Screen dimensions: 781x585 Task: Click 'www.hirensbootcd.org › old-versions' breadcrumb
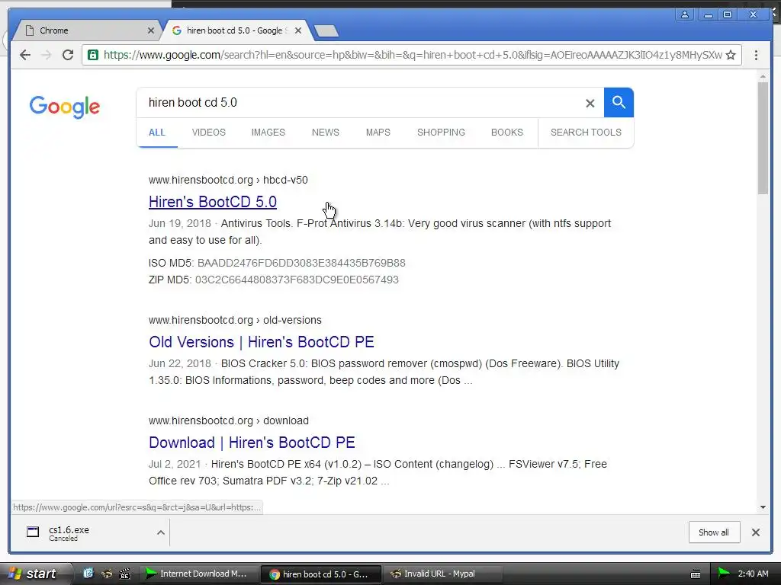(235, 321)
